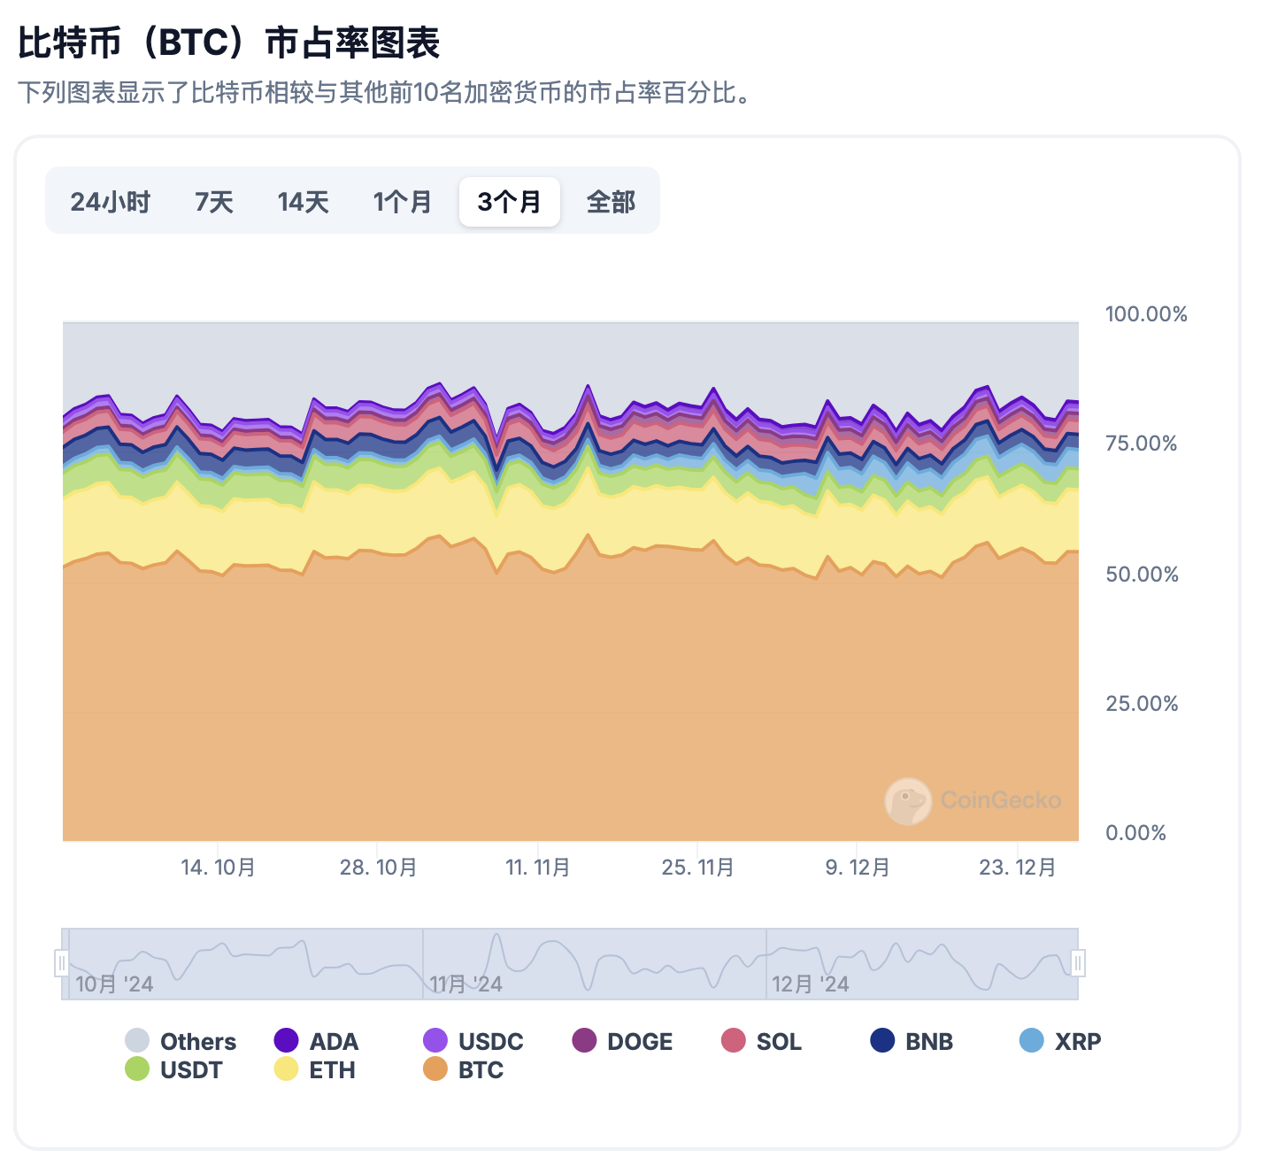Click the right range navigator handle
Viewport: 1262px width, 1165px height.
pyautogui.click(x=1078, y=963)
